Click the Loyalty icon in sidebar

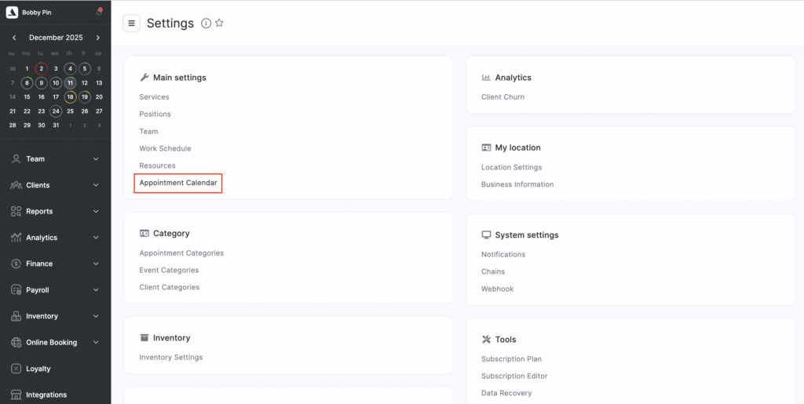click(16, 369)
